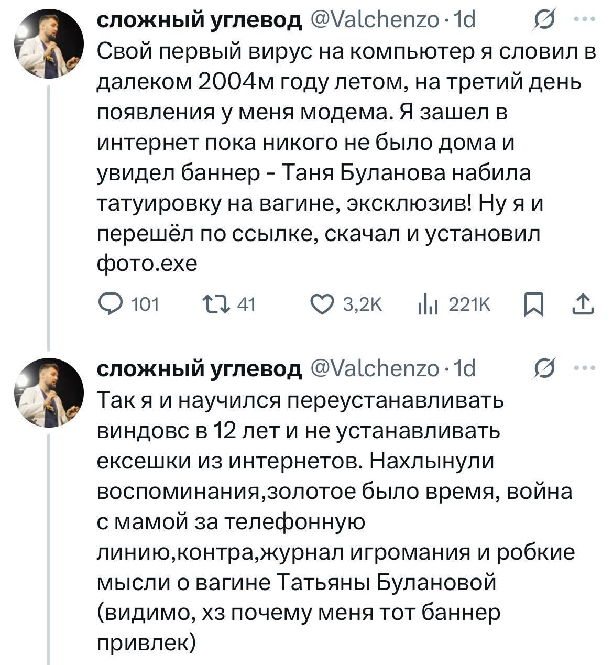Like the tweet with 3,2K likes
This screenshot has height=665, width=613.
(x=322, y=304)
